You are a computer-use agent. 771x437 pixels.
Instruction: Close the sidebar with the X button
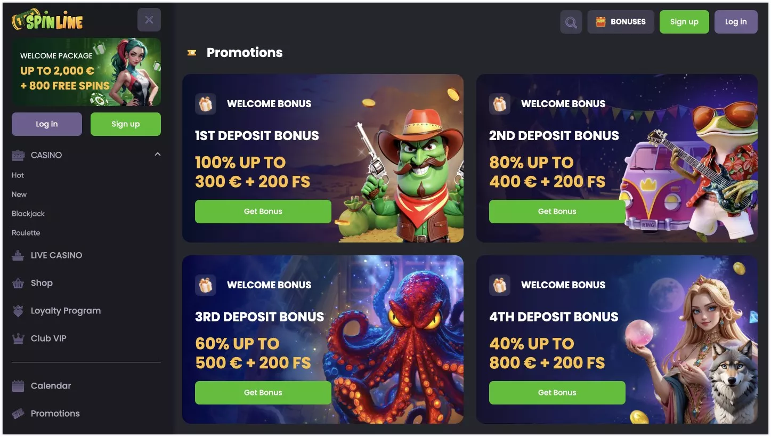(149, 20)
